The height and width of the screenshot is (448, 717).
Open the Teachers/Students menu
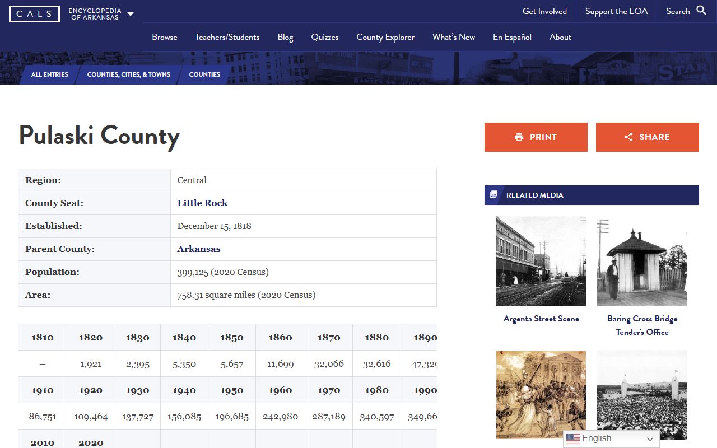(227, 37)
